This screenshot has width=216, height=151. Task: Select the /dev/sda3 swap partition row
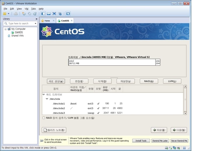[x=113, y=113]
